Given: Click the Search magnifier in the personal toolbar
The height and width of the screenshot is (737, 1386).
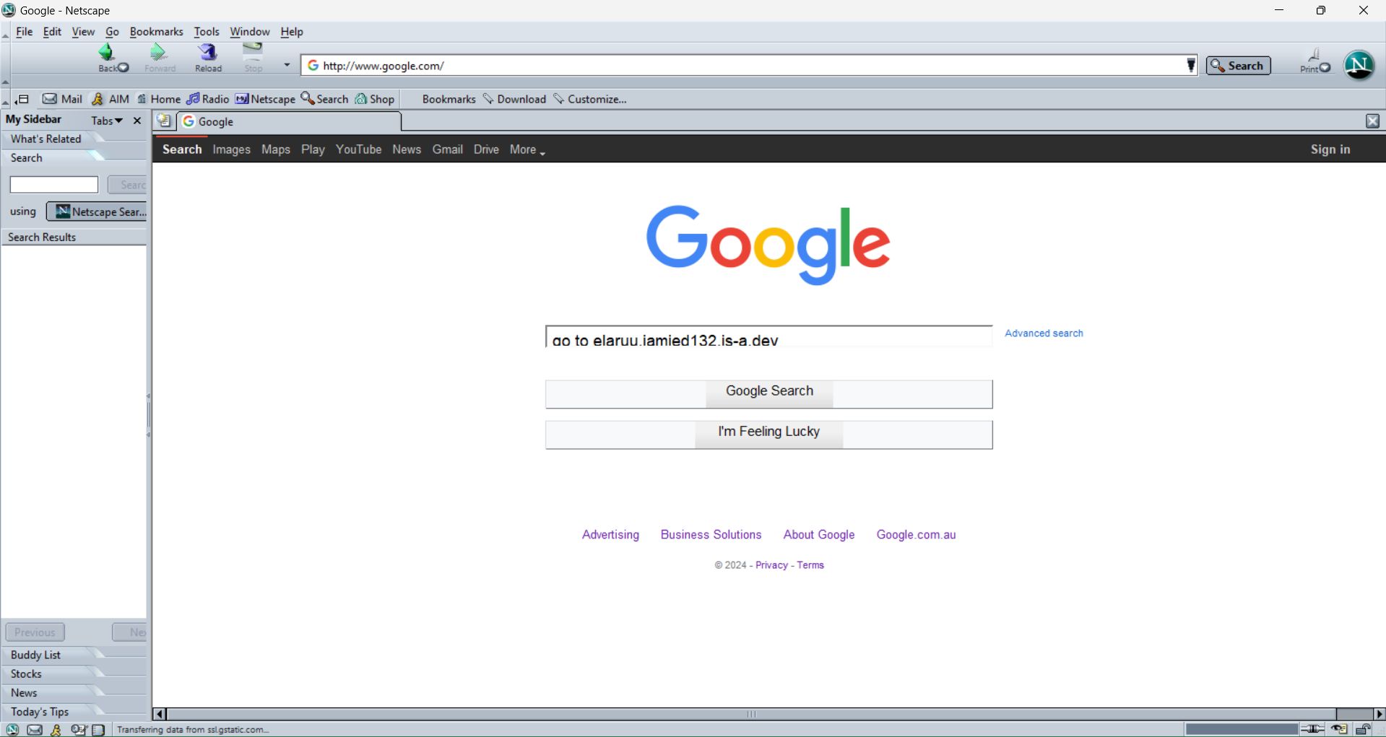Looking at the screenshot, I should click(325, 99).
